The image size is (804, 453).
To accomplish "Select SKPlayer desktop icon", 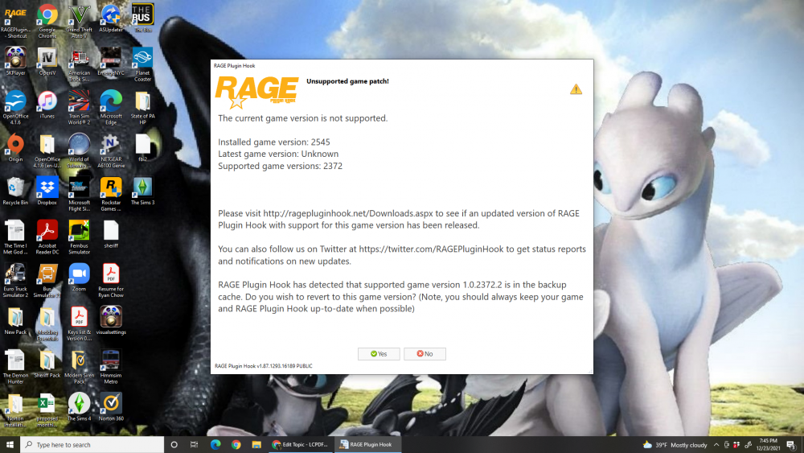I will click(x=15, y=62).
